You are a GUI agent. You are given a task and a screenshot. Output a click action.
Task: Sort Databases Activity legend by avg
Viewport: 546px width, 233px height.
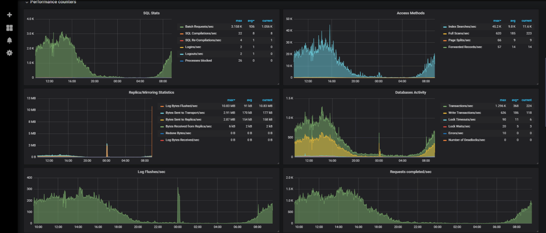[515, 100]
